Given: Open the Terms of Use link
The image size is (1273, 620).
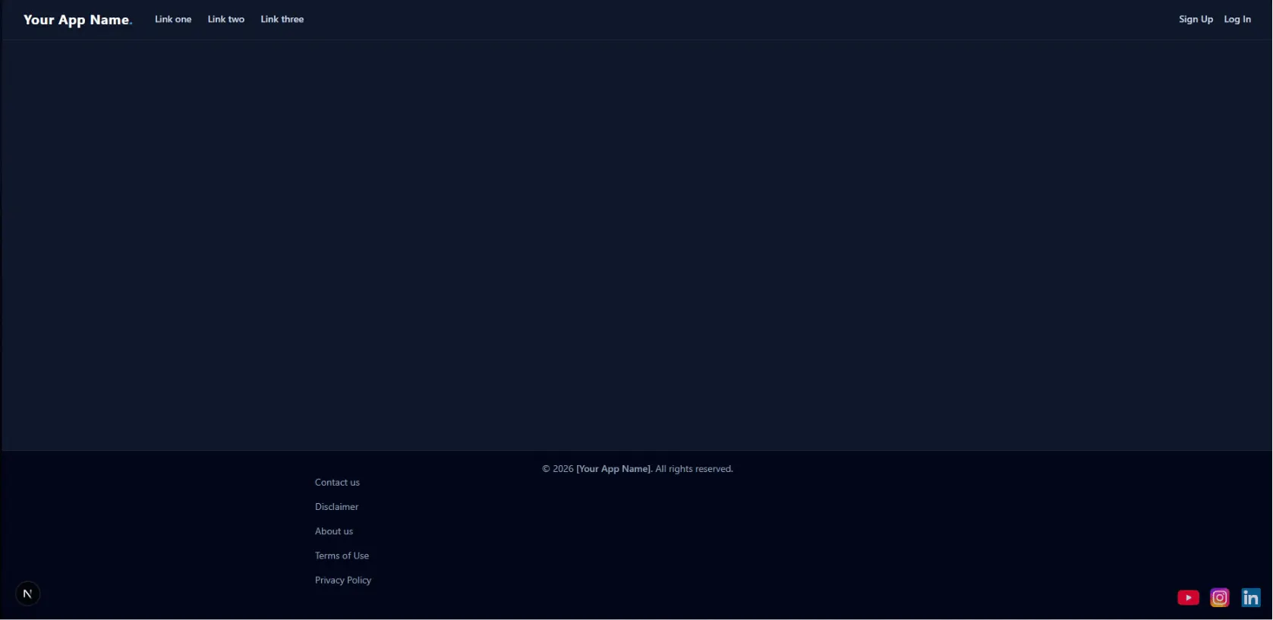Looking at the screenshot, I should point(342,555).
